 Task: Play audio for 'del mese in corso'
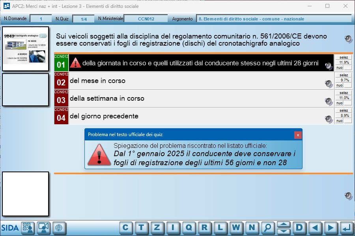[x=329, y=83]
